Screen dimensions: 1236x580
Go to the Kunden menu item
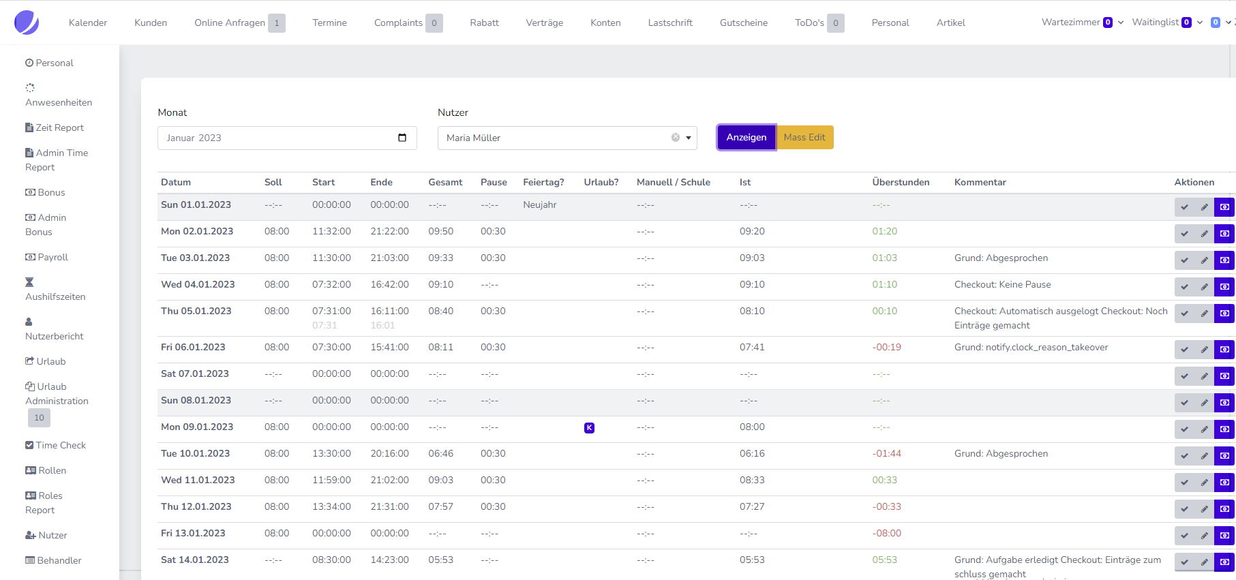(x=151, y=22)
